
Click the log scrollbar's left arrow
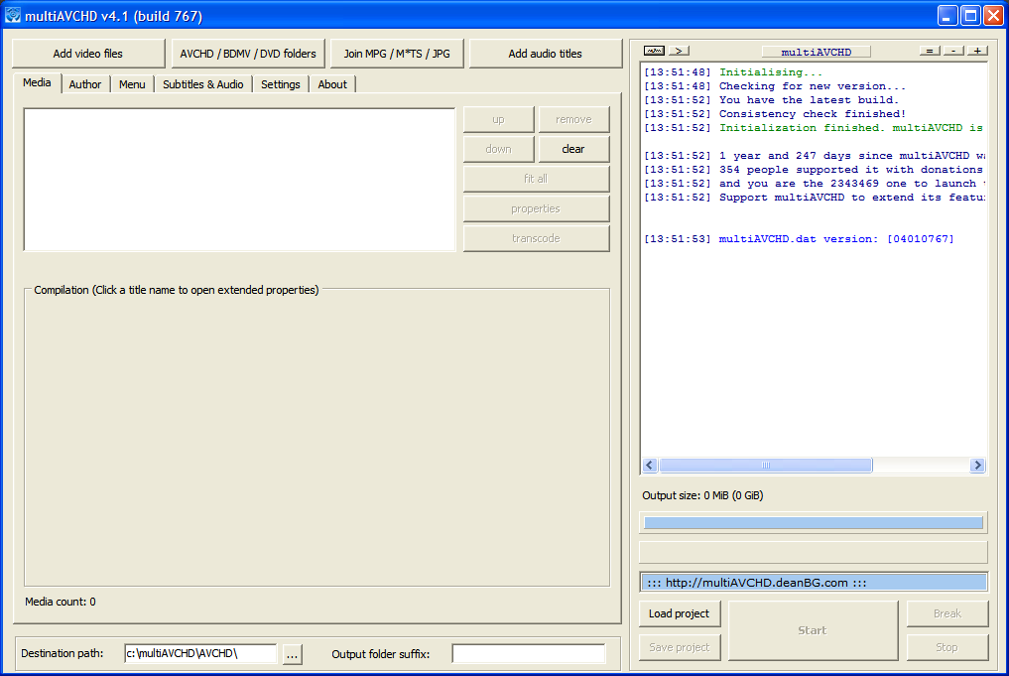[650, 465]
